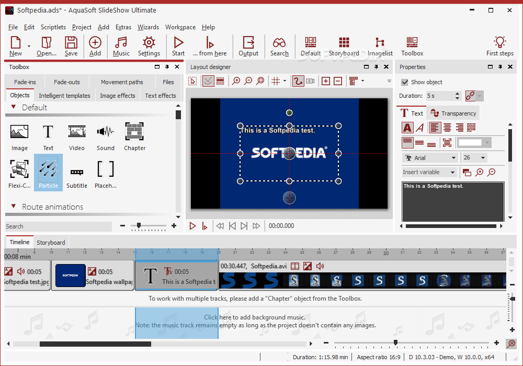
Task: Zoom in within the Layout designer toolbar
Action: (236, 81)
